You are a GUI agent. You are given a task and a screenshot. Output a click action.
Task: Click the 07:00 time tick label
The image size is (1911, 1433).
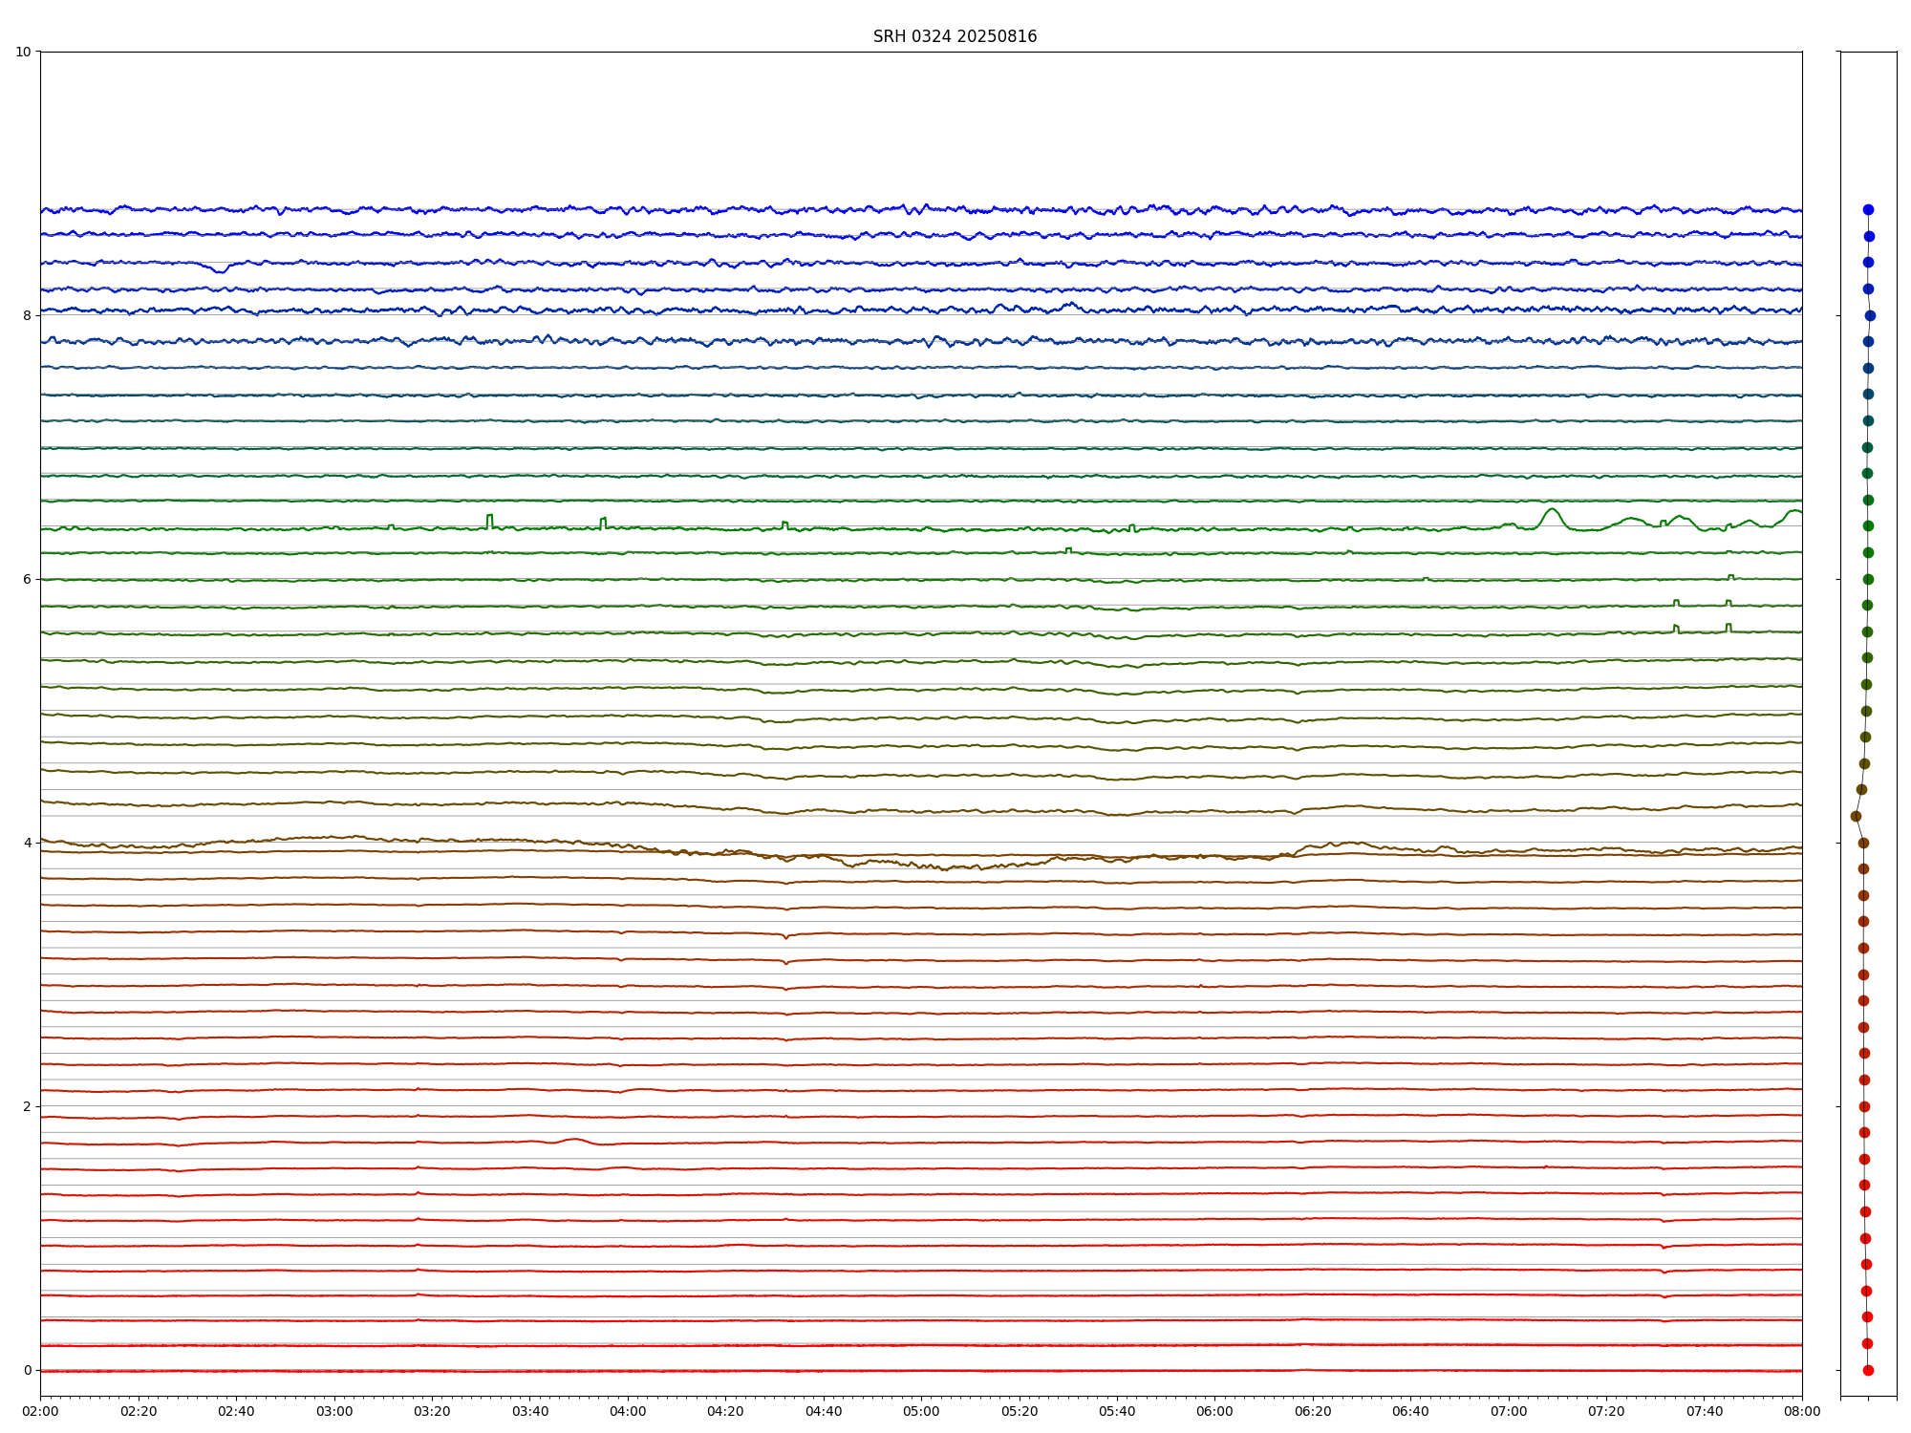point(1509,1411)
